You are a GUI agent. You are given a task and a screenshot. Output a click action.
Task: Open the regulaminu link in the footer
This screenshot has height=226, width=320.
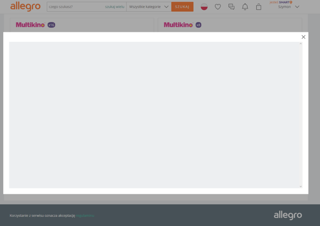85,215
